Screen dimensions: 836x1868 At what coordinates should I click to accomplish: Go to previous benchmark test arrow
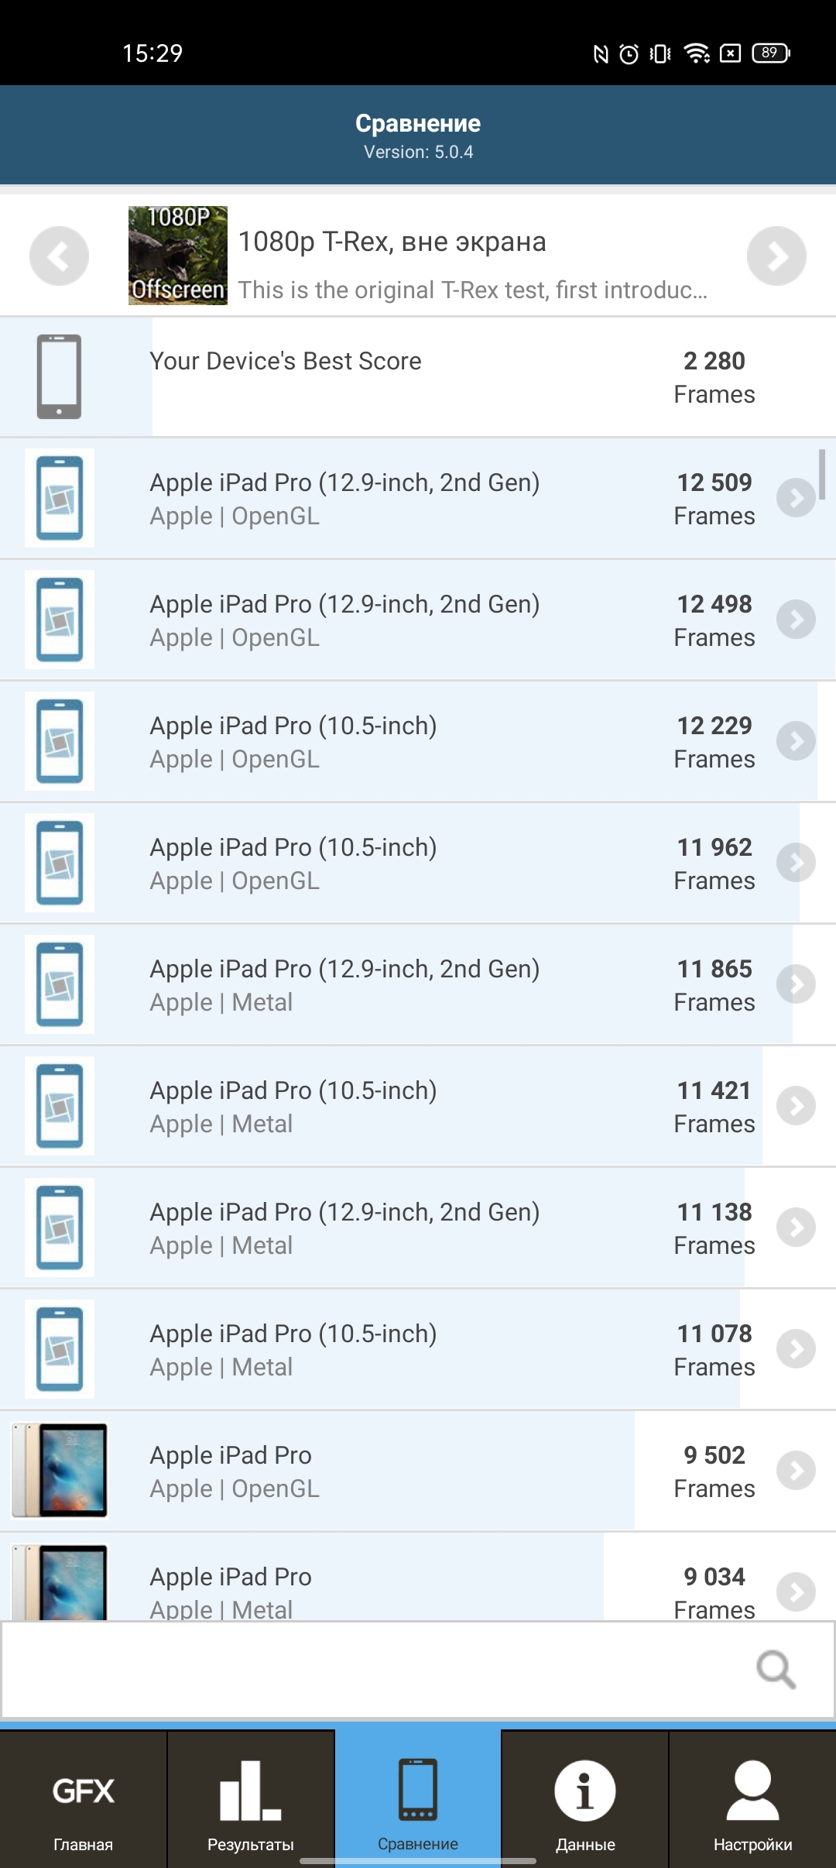click(59, 256)
